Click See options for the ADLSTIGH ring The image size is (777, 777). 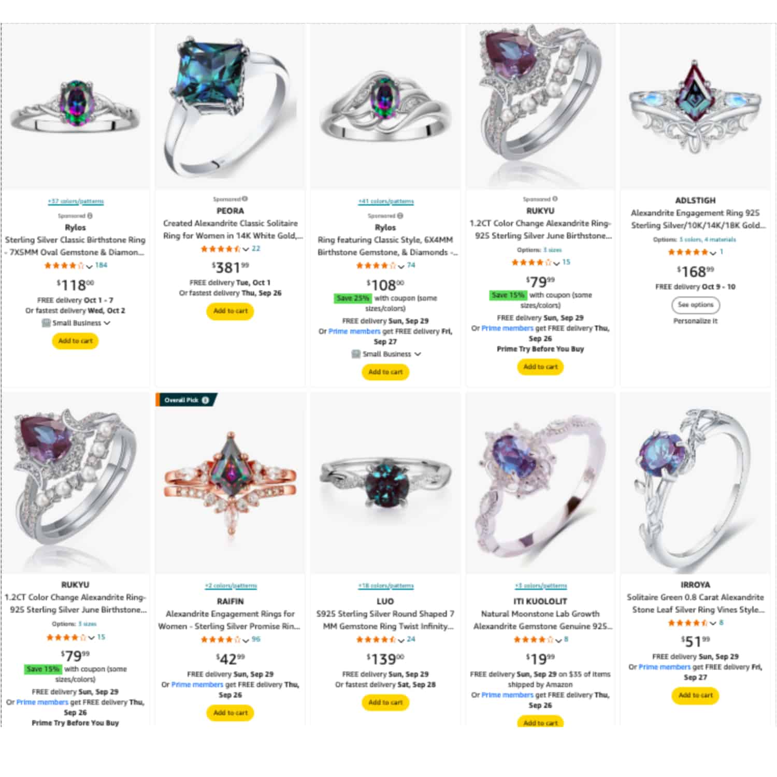point(696,305)
